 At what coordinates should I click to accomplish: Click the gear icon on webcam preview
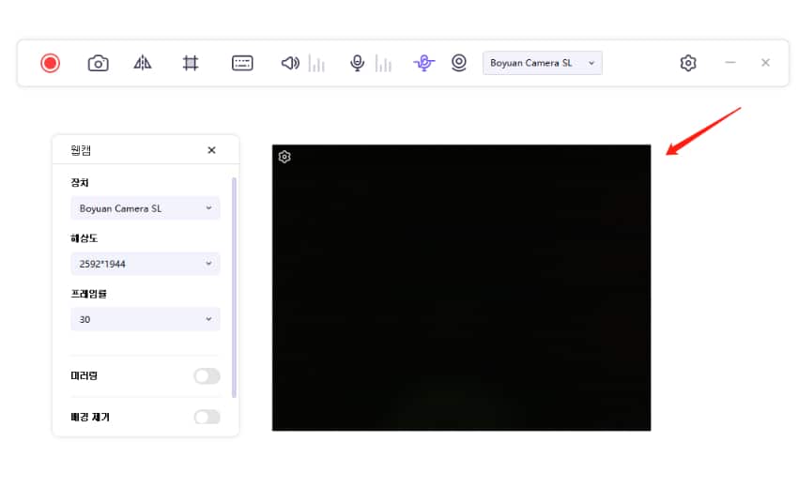pos(284,157)
